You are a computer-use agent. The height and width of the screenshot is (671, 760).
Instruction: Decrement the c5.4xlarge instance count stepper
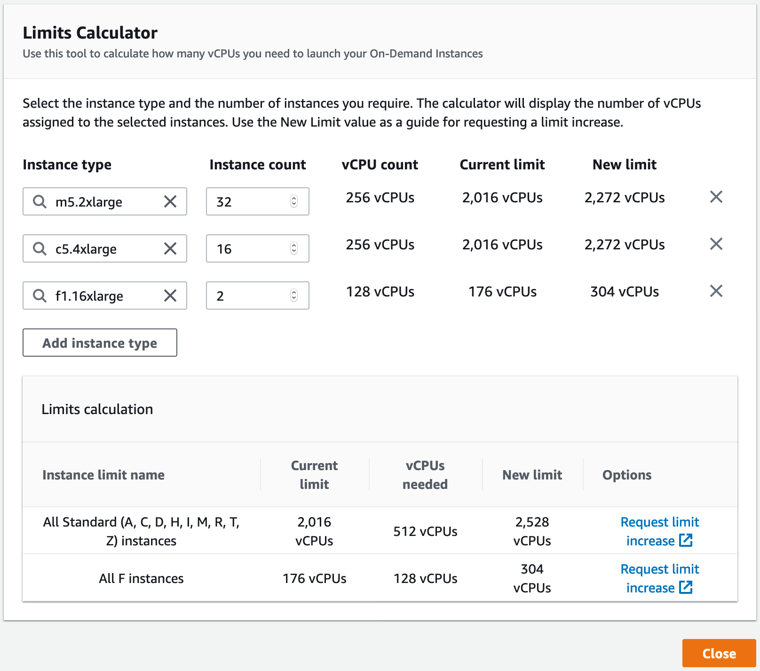pyautogui.click(x=294, y=251)
